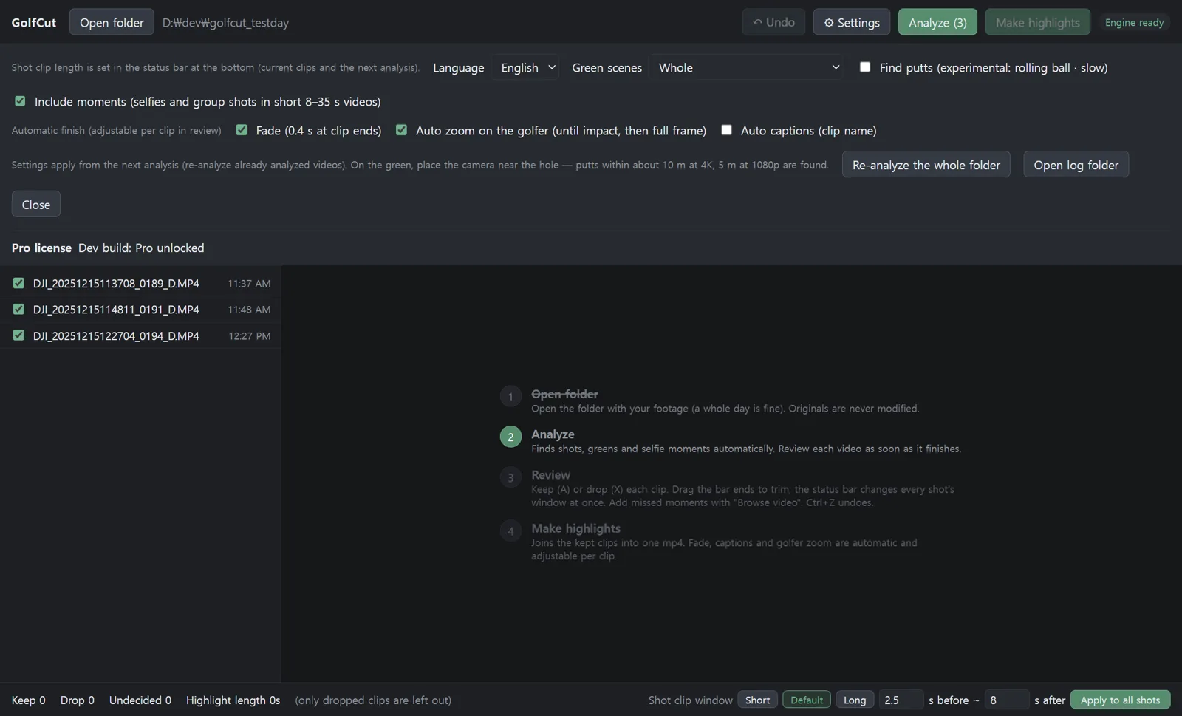Enable Auto captions checkbox
Viewport: 1182px width, 716px height.
click(x=726, y=129)
